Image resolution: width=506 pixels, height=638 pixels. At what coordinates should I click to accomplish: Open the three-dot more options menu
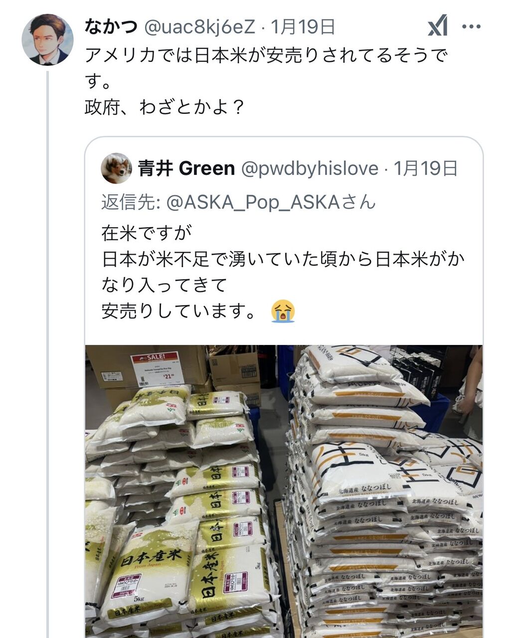pyautogui.click(x=471, y=27)
